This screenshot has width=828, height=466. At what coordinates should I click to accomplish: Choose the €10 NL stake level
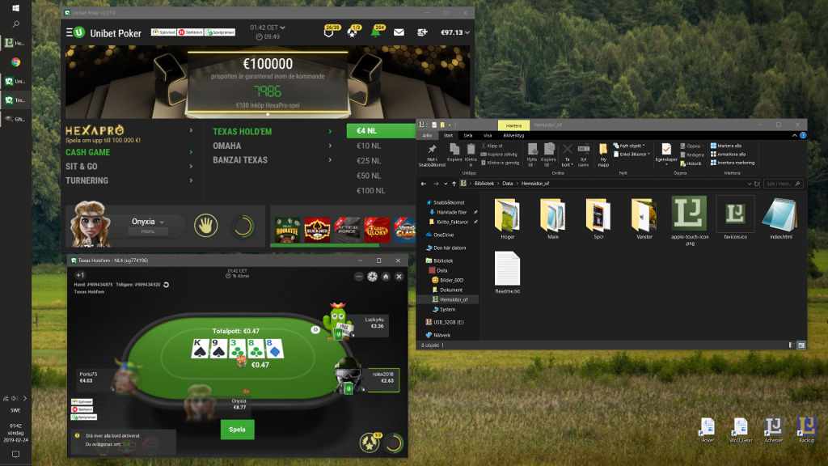point(369,146)
